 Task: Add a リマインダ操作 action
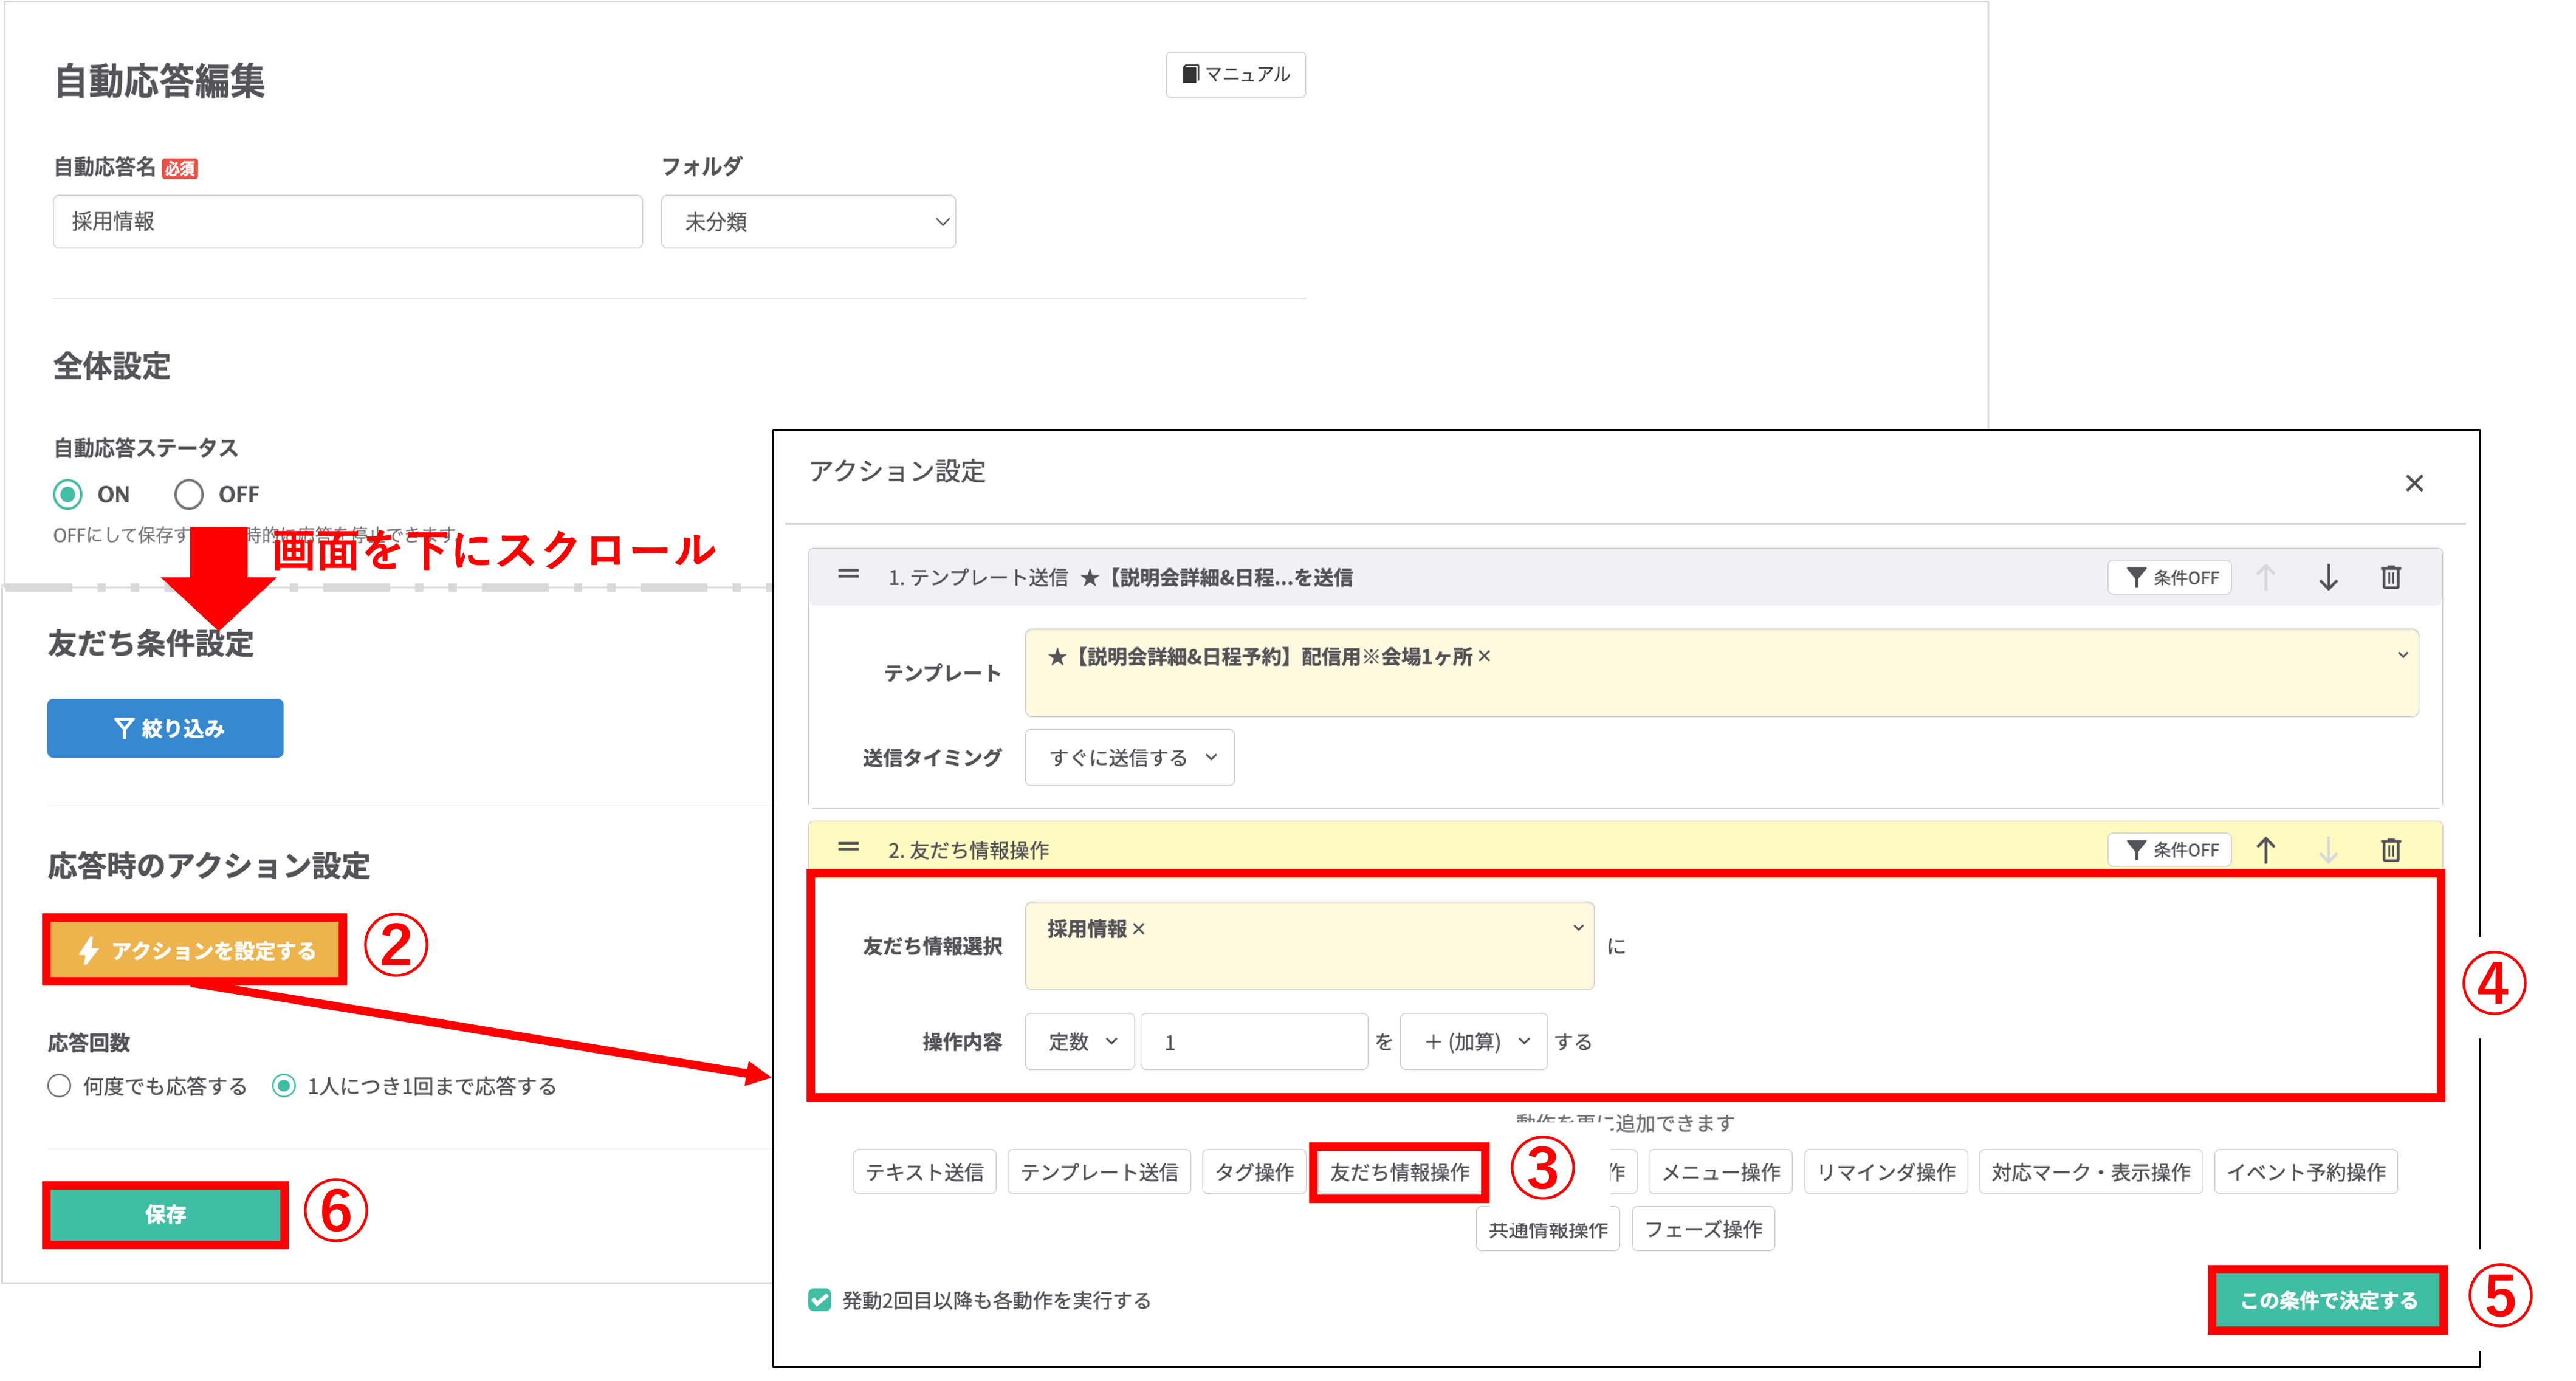coord(1885,1172)
